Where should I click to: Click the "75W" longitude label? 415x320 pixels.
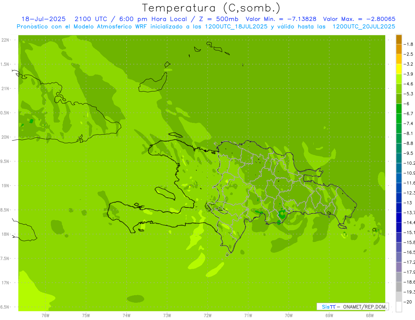tap(86, 315)
